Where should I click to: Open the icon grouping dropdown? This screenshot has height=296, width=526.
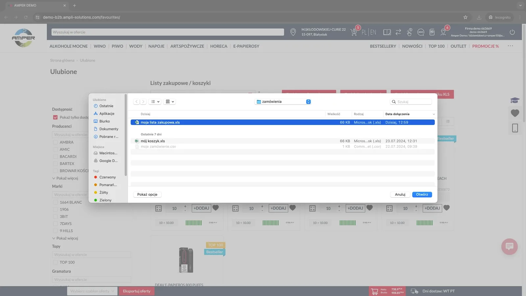tap(170, 102)
